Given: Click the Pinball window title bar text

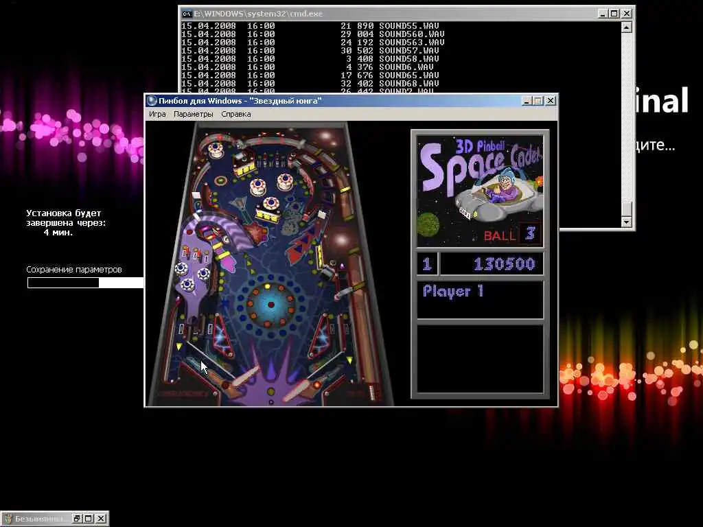Looking at the screenshot, I should point(240,101).
